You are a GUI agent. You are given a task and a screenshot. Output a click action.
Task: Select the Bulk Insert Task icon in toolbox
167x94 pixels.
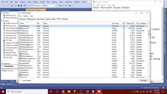pos(4,26)
